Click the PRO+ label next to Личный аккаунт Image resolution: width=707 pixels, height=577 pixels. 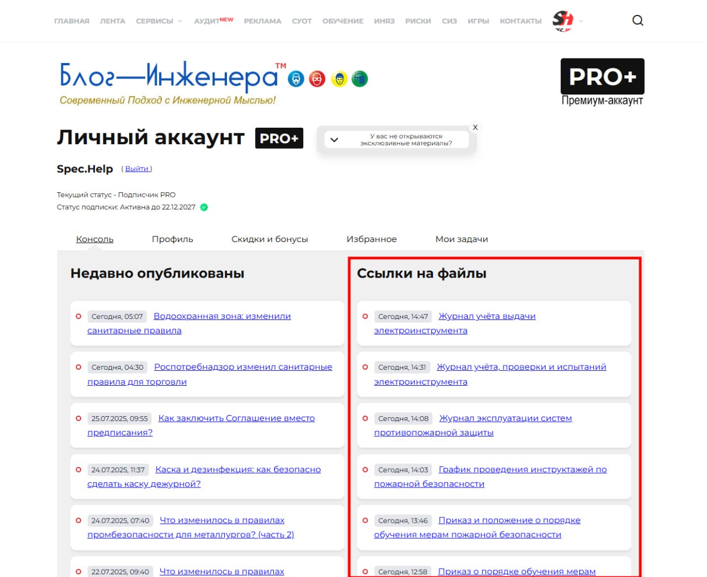coord(279,138)
